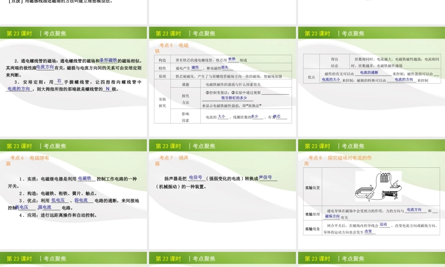Click the 吸引铁钉的多少 answer text
The width and height of the screenshot is (445, 267).
click(234, 97)
